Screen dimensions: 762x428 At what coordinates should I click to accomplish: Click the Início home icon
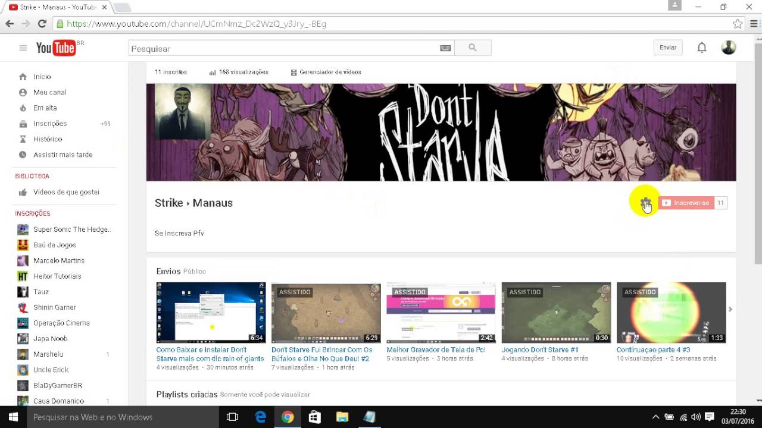23,77
